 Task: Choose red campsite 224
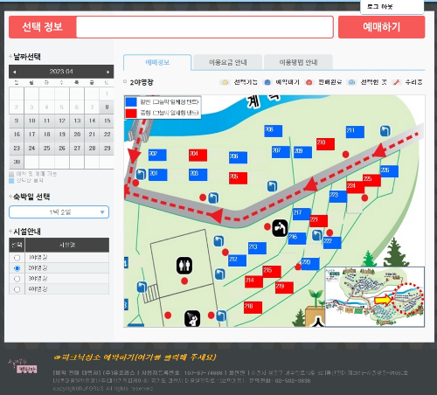pyautogui.click(x=356, y=187)
